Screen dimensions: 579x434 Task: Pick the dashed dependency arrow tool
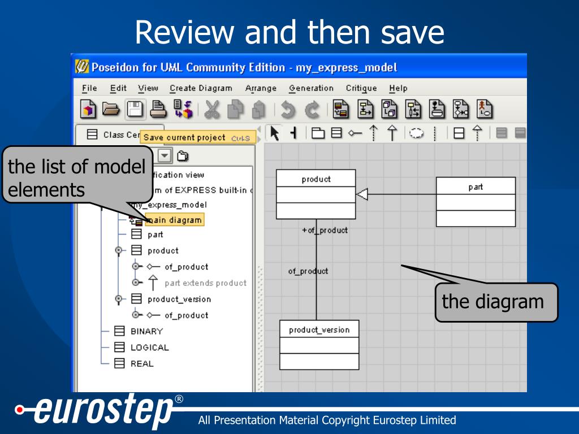coord(374,133)
